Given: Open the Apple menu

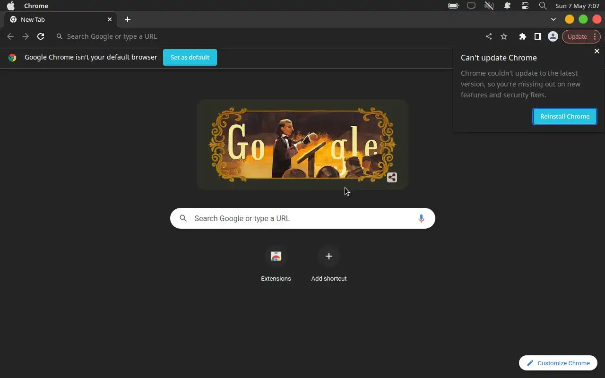Looking at the screenshot, I should click(10, 6).
